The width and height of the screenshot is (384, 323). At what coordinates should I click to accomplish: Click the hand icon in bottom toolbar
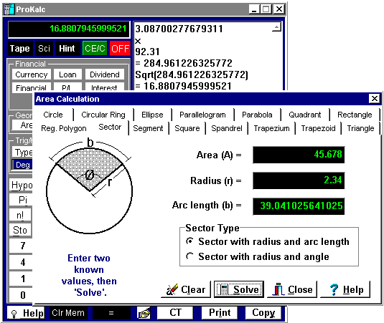144,313
